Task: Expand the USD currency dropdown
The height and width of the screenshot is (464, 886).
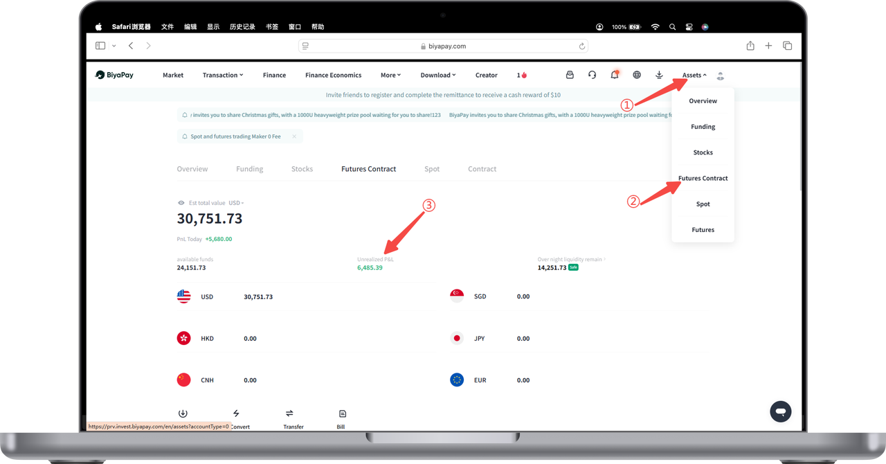Action: click(x=236, y=203)
